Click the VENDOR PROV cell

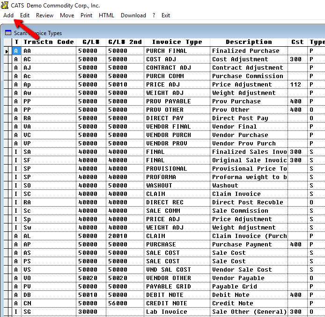coord(177,144)
